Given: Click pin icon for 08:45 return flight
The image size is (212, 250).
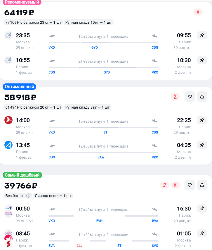Looking at the screenshot, I should click(202, 234).
